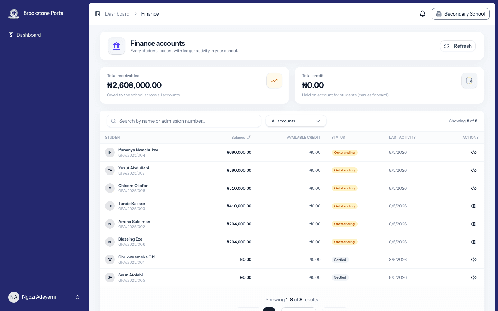Click the NA user avatar
The image size is (498, 311).
[x=14, y=297]
